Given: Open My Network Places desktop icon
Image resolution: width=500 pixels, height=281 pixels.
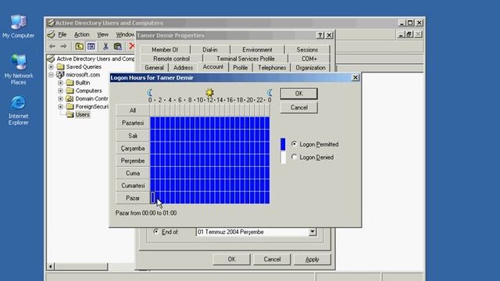Looking at the screenshot, I should coord(19,69).
